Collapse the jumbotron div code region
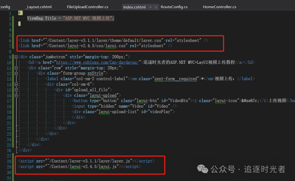The width and height of the screenshot is (295, 181). click(x=16, y=56)
